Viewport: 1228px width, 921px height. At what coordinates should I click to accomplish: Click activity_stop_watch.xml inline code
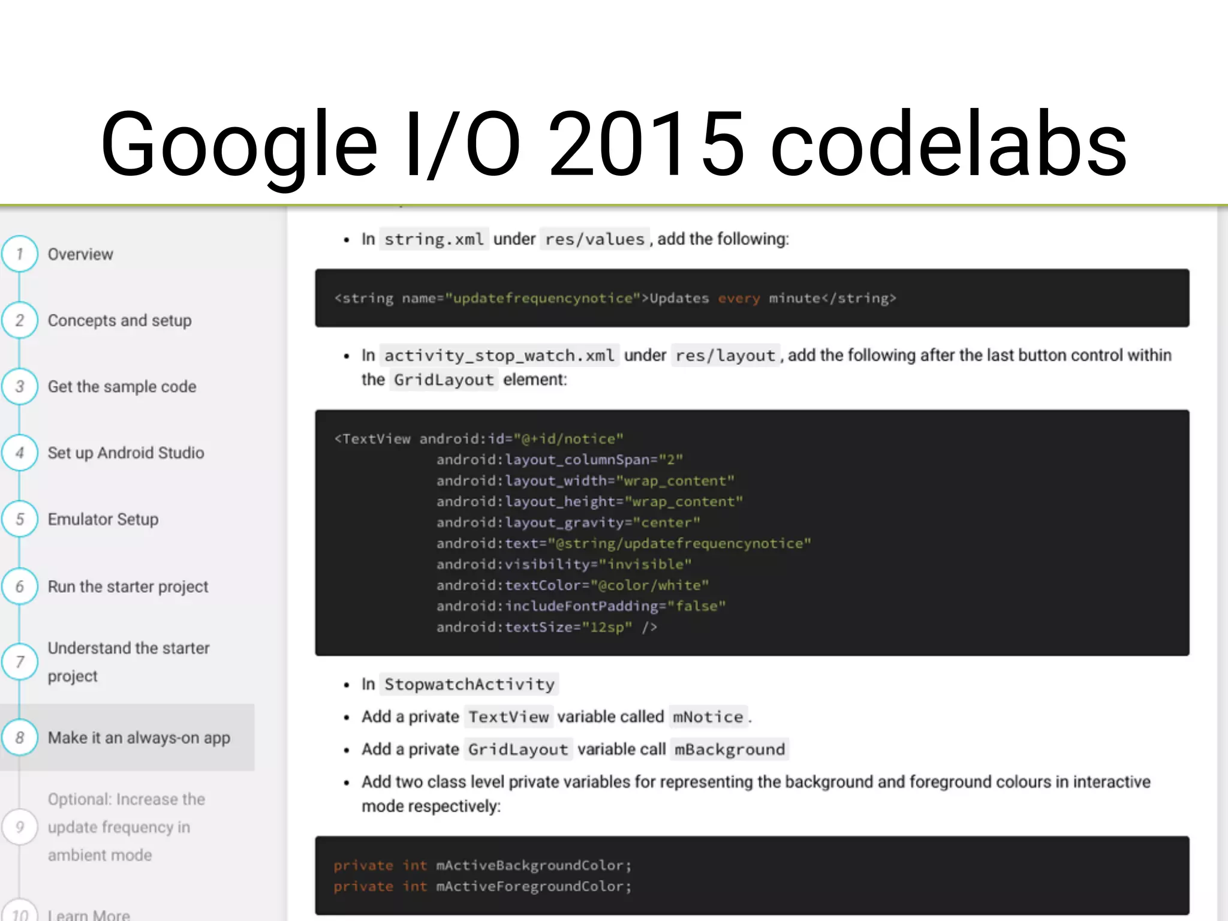499,356
